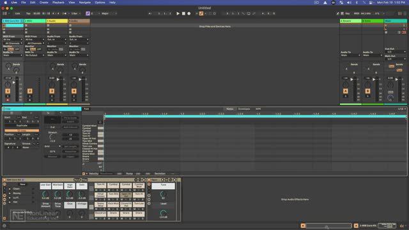Viewport: 409px width, 230px height.
Task: Toggle 2 MIDI track activator button
Action: (x=30, y=91)
